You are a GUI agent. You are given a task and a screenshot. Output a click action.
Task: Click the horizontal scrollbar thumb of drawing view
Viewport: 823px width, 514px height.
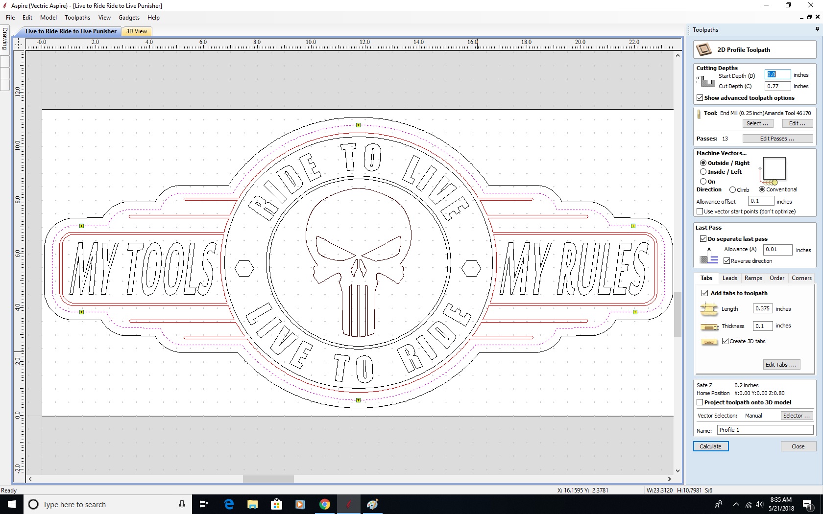tap(268, 479)
